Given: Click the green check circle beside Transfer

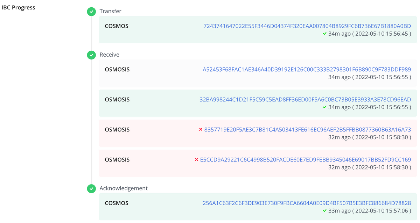Looking at the screenshot, I should pyautogui.click(x=91, y=12).
